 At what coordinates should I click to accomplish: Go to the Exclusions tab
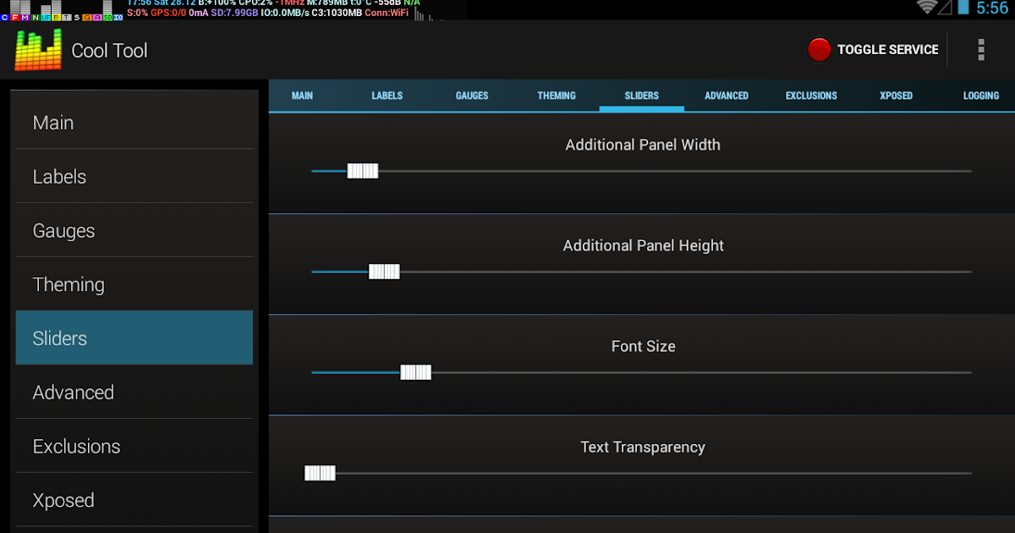tap(811, 96)
